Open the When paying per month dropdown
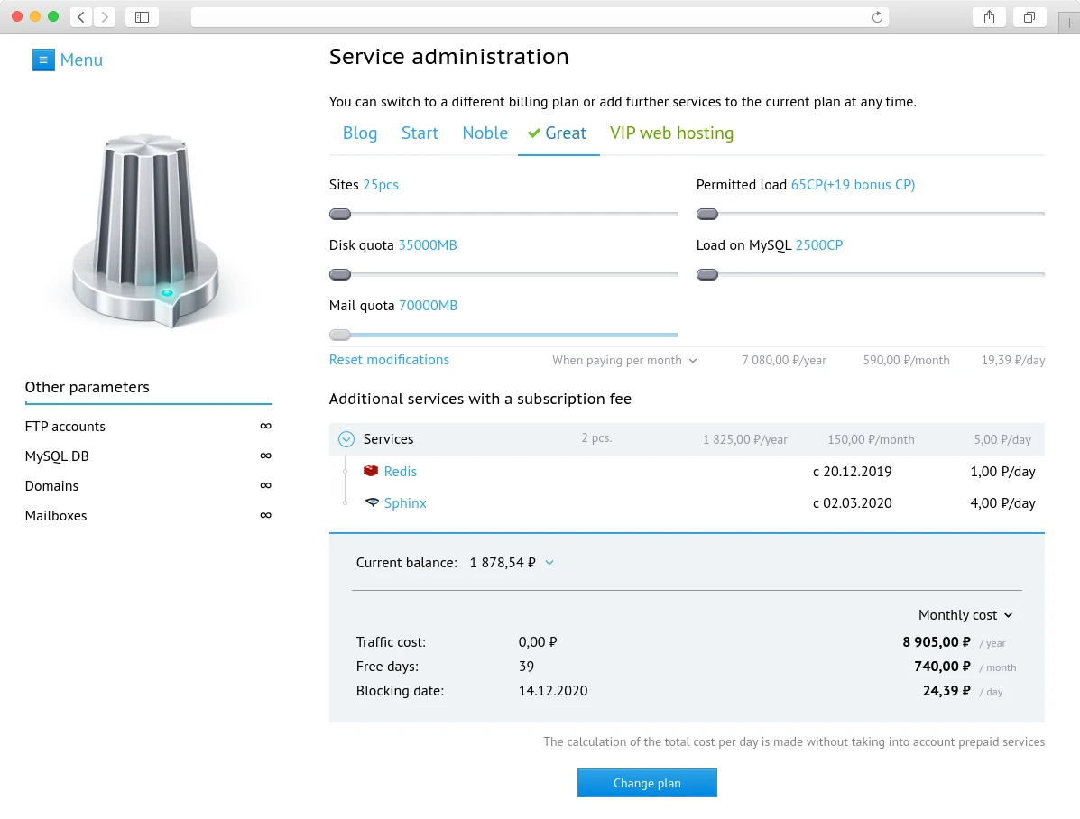Viewport: 1080px width, 819px height. (623, 360)
